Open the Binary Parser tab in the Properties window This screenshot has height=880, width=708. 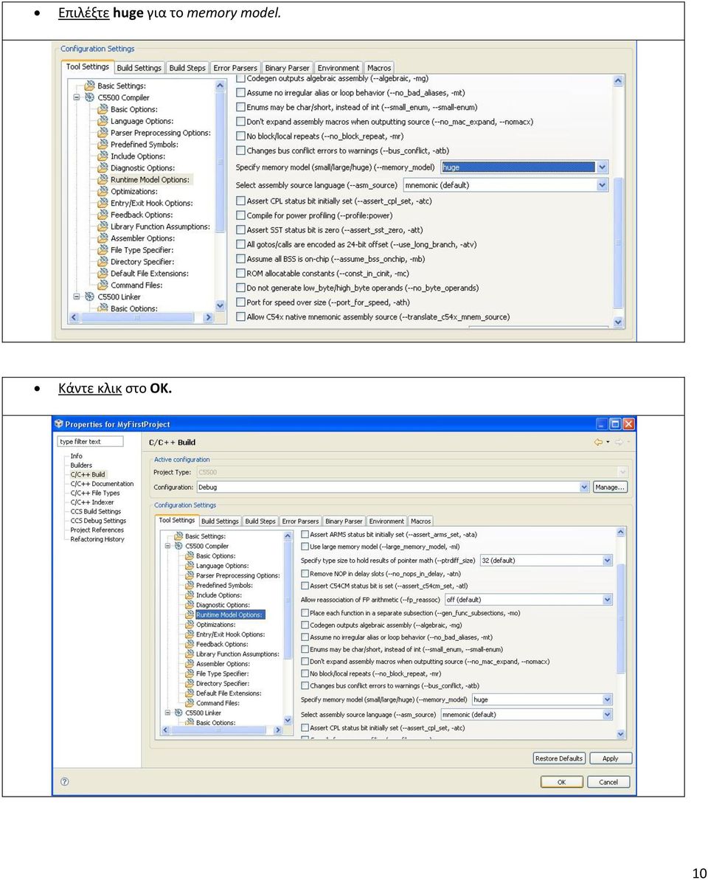point(344,522)
